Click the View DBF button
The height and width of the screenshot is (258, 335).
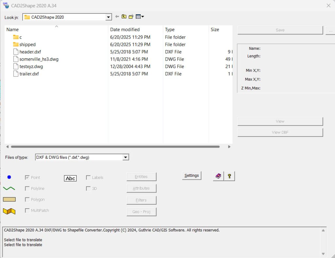click(280, 132)
